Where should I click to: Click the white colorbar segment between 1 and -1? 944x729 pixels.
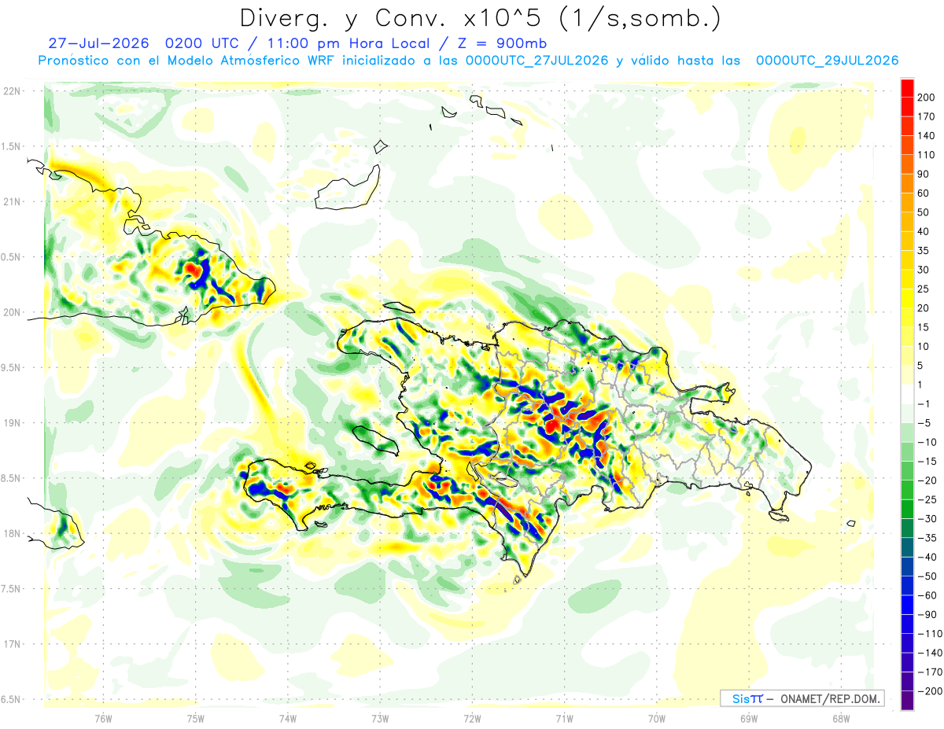(x=907, y=394)
